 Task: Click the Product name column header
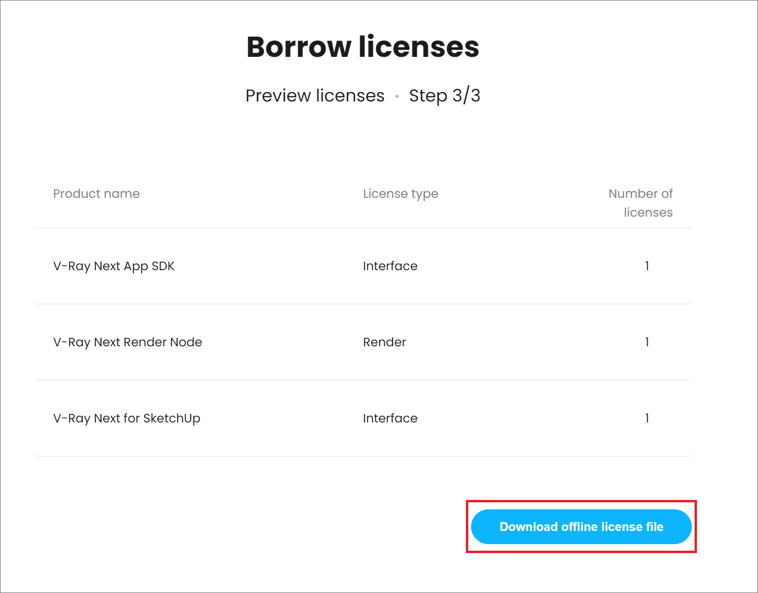tap(96, 194)
